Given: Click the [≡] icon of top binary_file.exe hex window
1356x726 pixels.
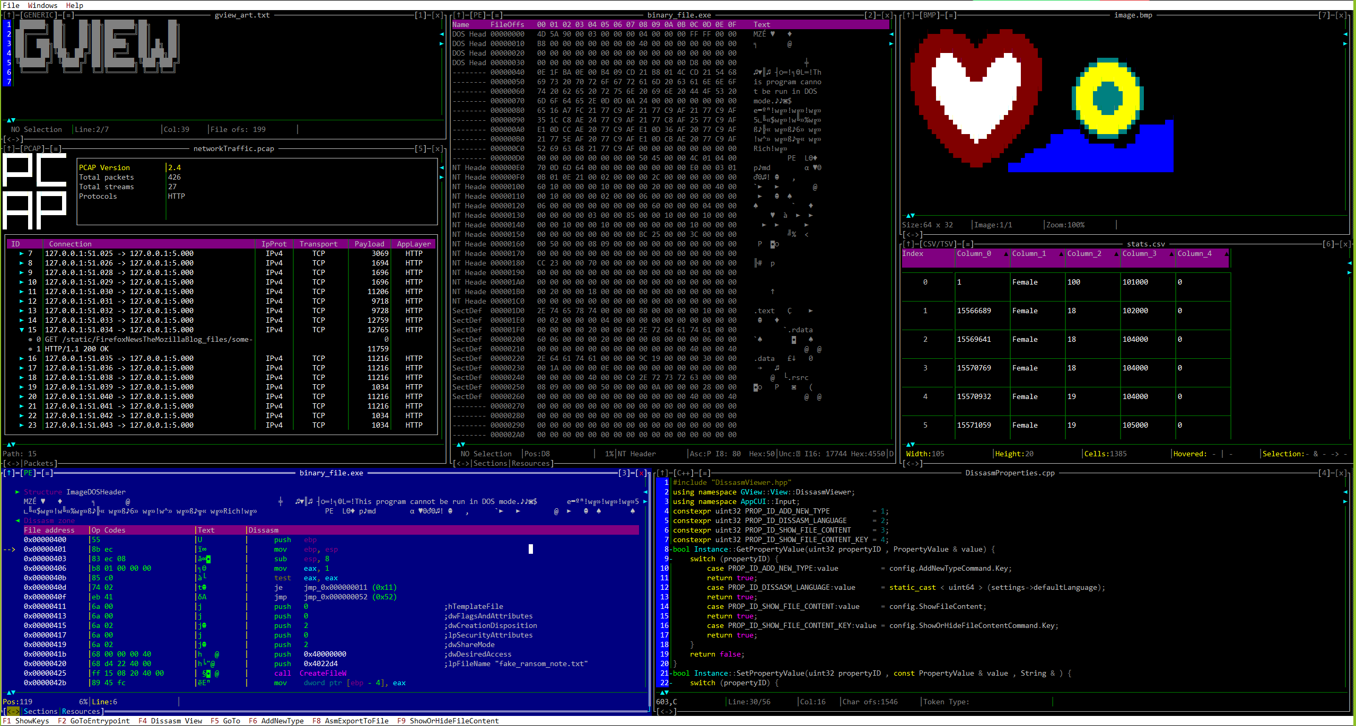Looking at the screenshot, I should pyautogui.click(x=497, y=15).
